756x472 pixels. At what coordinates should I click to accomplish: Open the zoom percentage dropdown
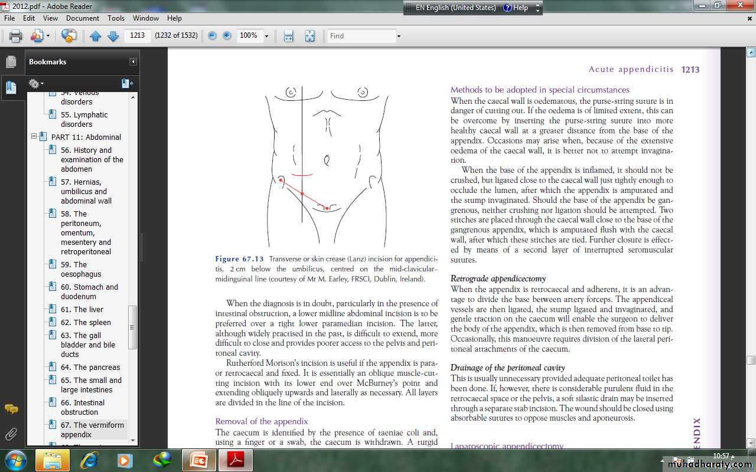click(266, 36)
